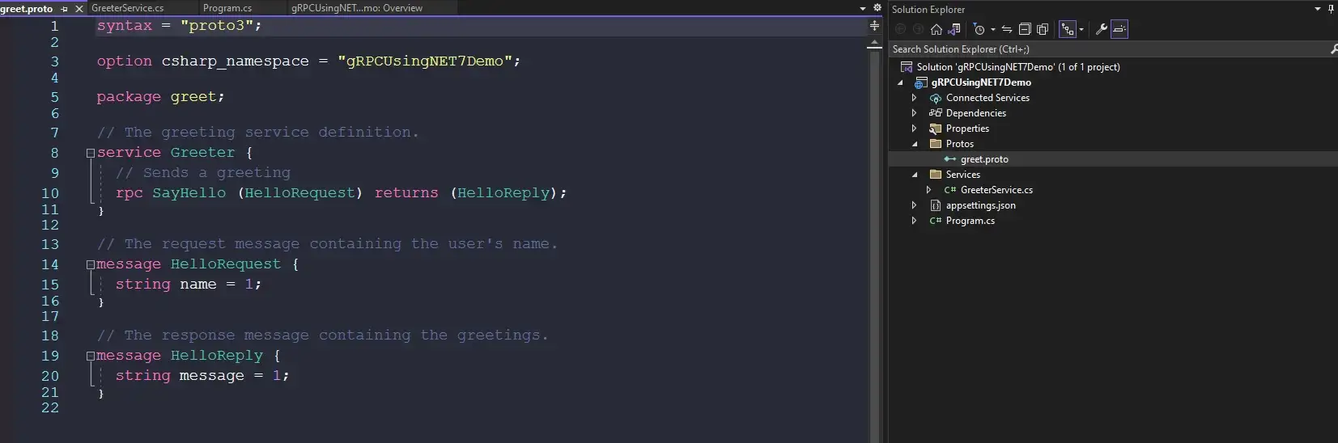Click the Show All Files icon

coord(1043,29)
